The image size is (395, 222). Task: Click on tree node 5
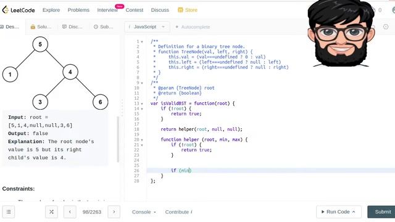click(40, 44)
